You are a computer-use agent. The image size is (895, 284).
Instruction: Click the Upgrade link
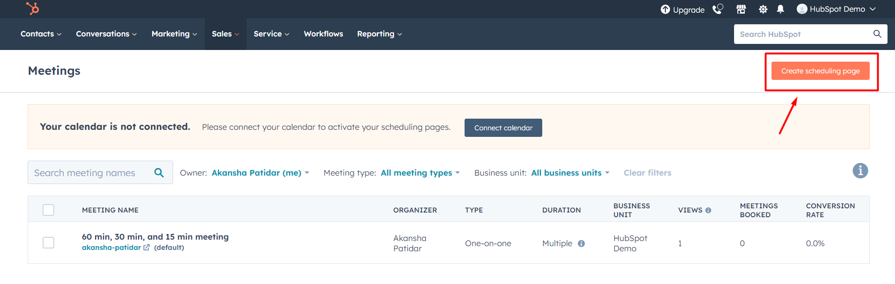click(683, 9)
